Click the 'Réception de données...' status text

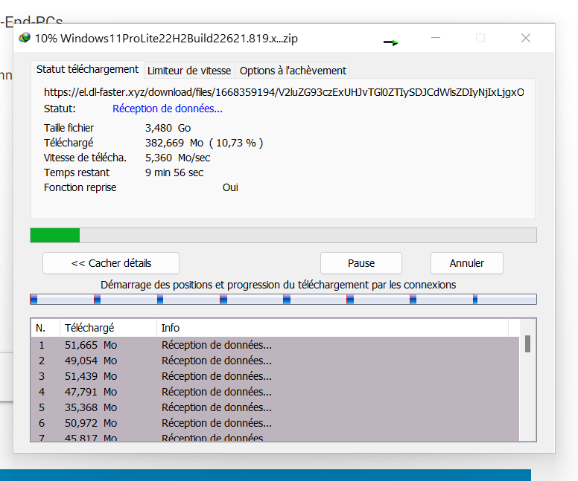[168, 109]
